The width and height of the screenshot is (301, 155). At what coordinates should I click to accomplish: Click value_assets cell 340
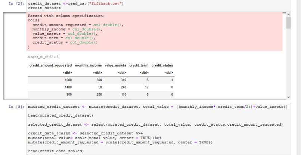click(x=124, y=80)
